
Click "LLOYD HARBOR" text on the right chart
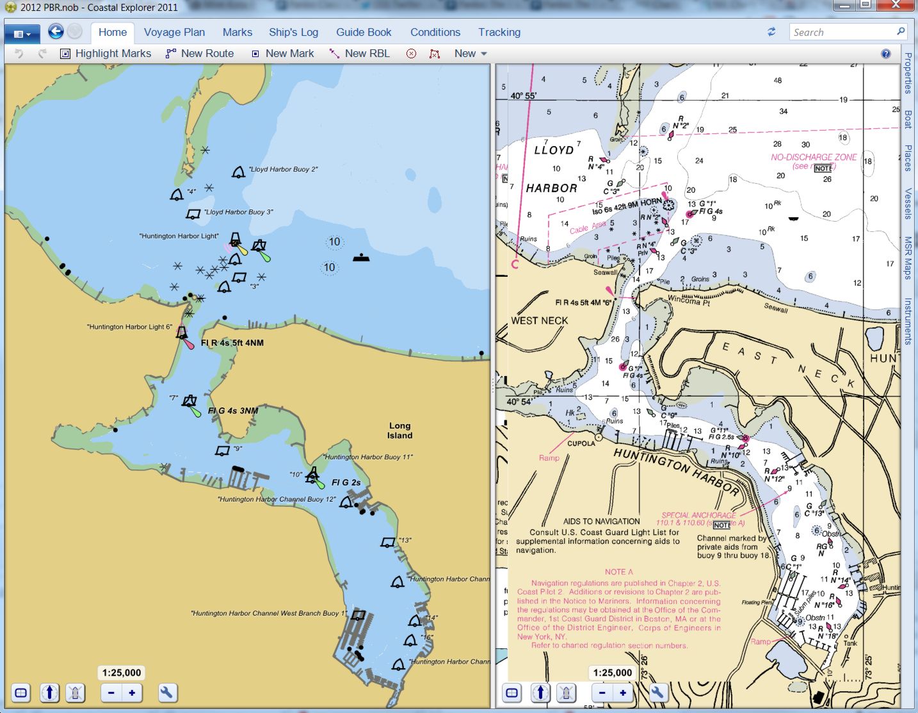tap(554, 168)
